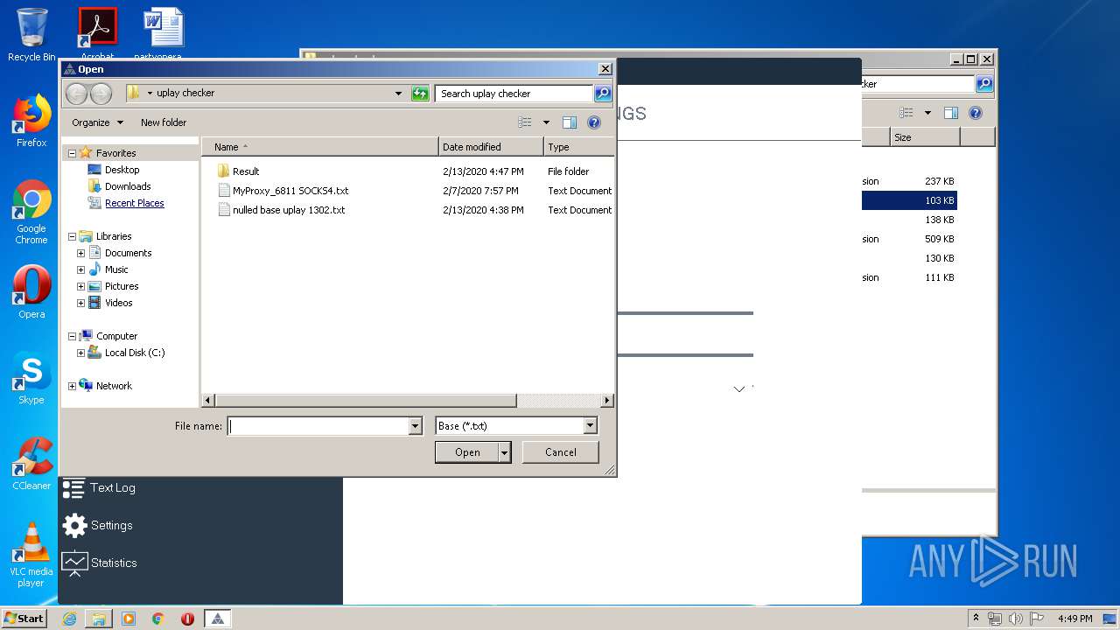Open Windows Media Player taskbar icon
Image resolution: width=1120 pixels, height=630 pixels.
[x=129, y=619]
